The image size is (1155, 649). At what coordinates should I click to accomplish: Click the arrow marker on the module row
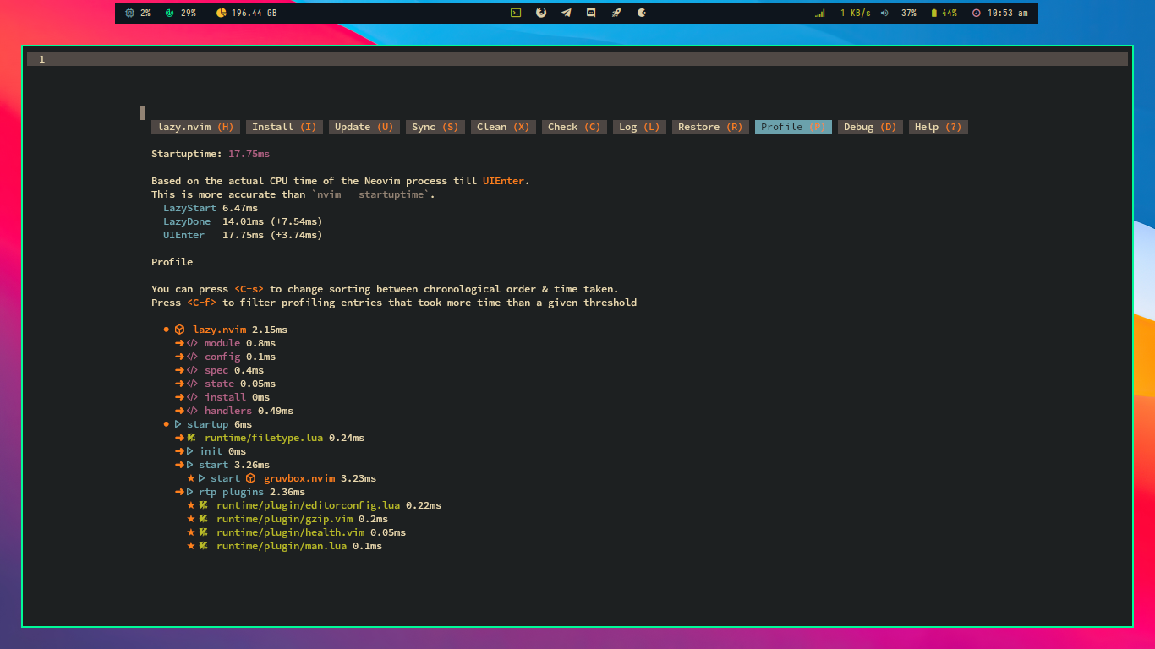179,343
